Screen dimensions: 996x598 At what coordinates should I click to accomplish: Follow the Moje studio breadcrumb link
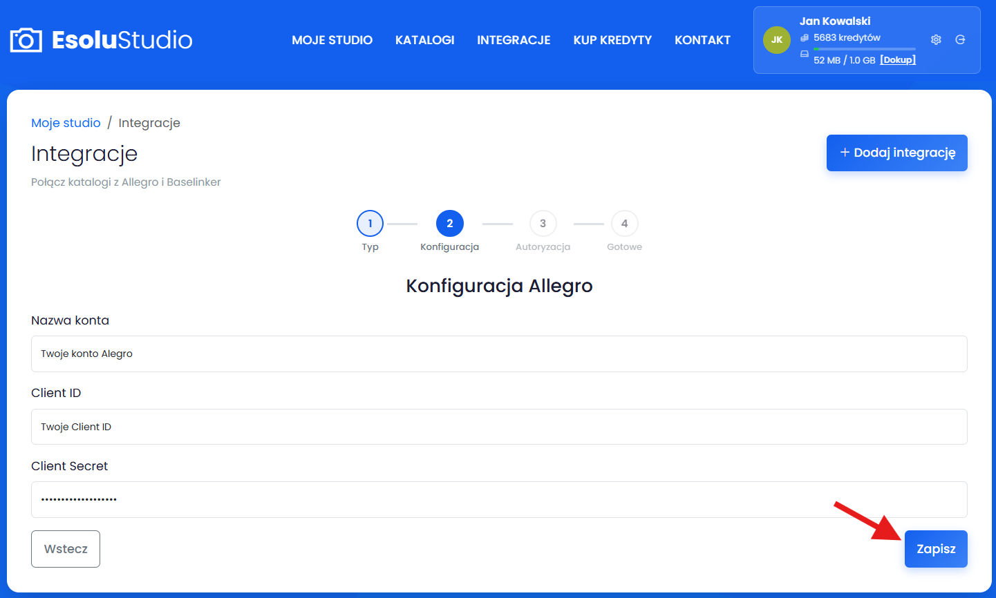point(66,123)
